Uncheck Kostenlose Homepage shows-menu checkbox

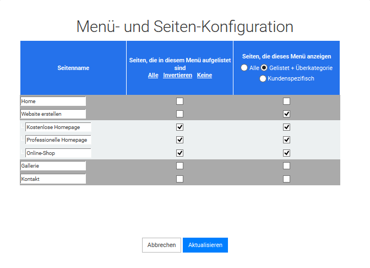coord(286,127)
